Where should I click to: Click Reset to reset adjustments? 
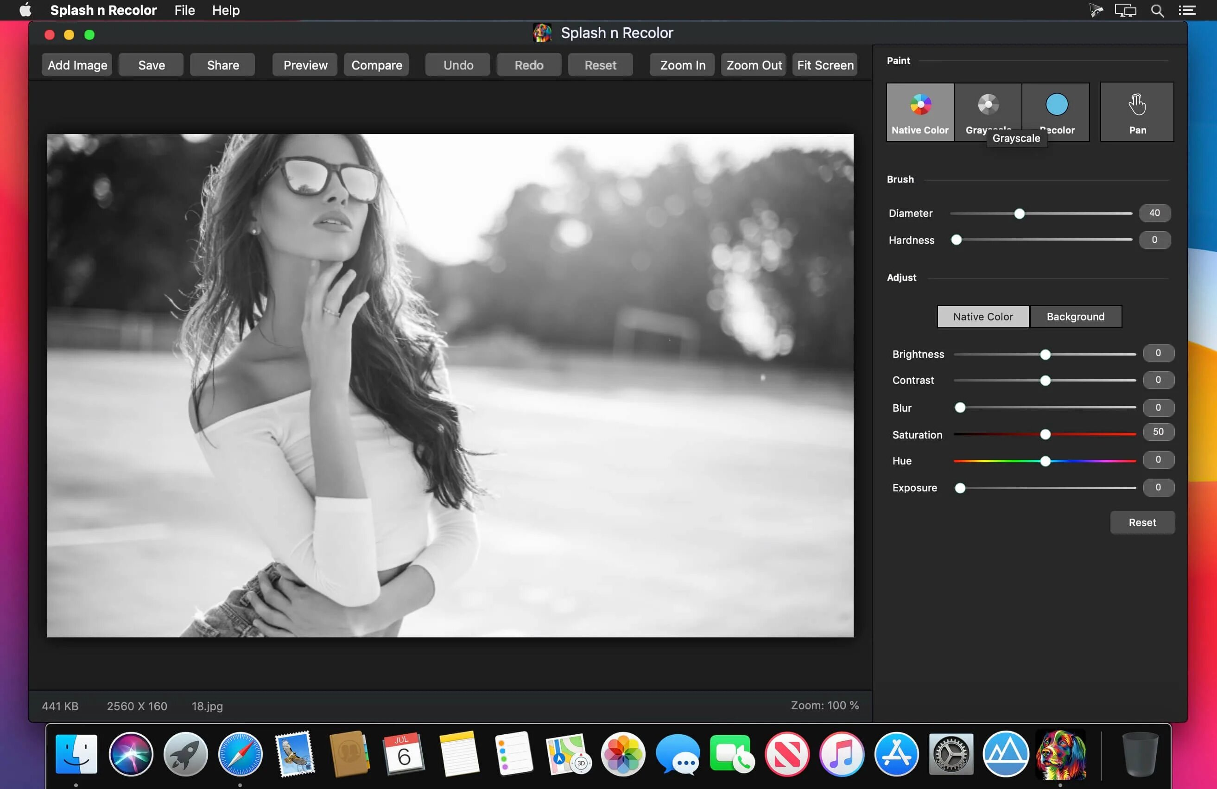pos(1141,522)
